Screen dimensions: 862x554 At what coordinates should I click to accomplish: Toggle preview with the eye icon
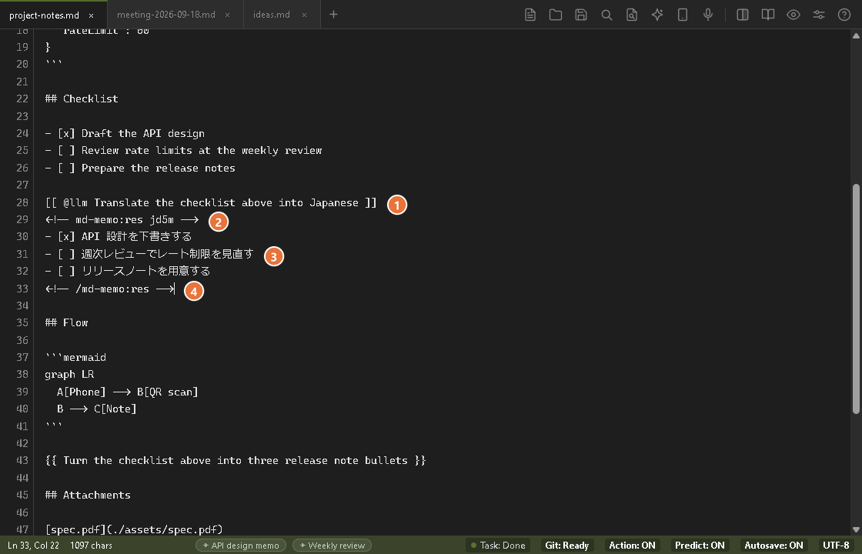pos(793,15)
